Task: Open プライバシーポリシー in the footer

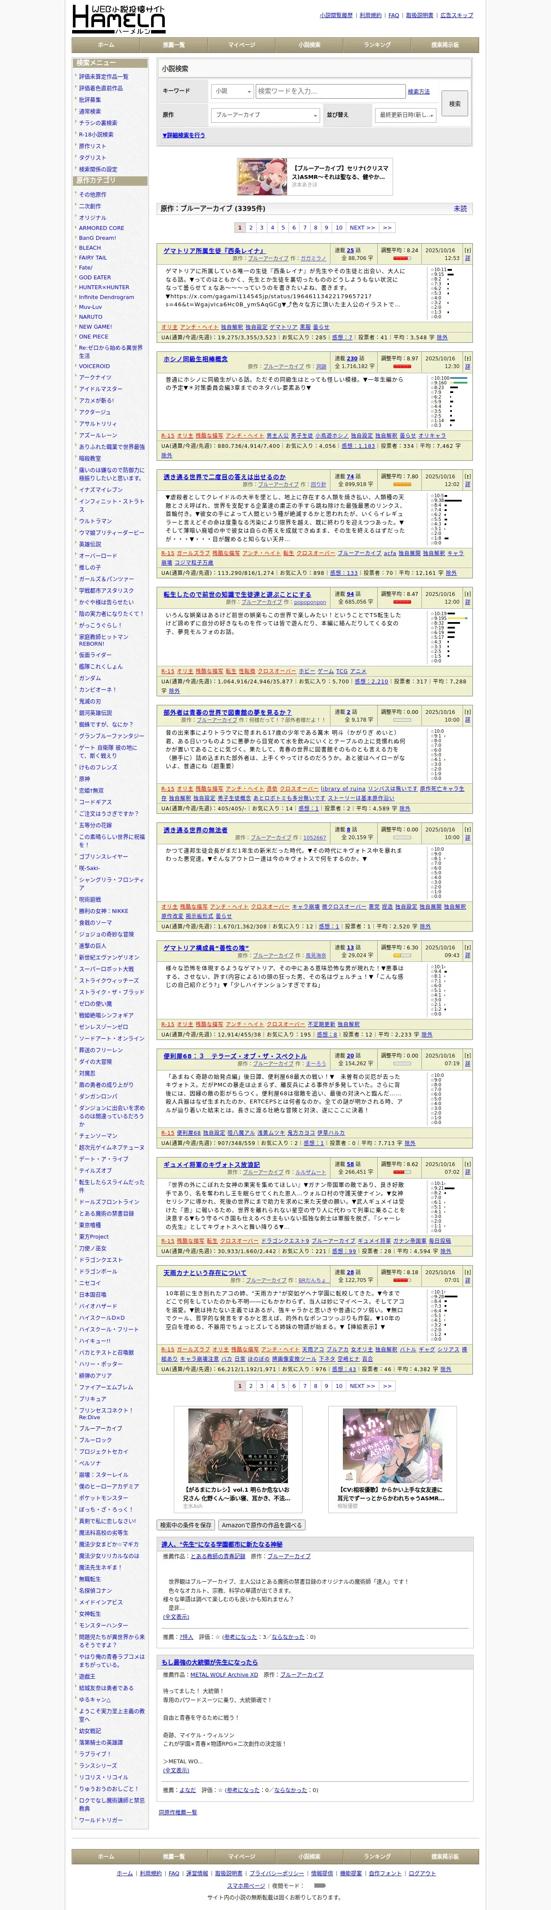Action: [277, 1873]
